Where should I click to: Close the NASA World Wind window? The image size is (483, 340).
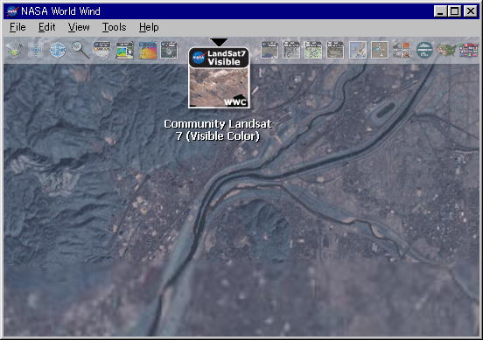point(471,11)
